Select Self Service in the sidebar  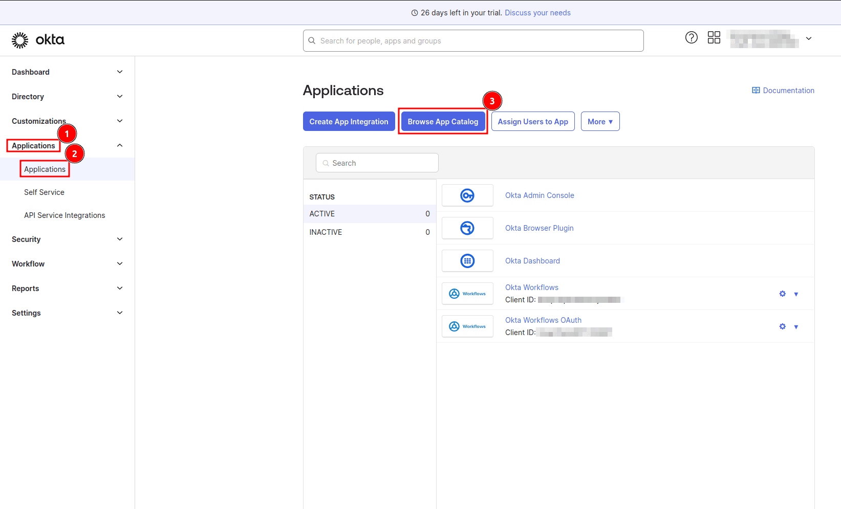coord(44,192)
